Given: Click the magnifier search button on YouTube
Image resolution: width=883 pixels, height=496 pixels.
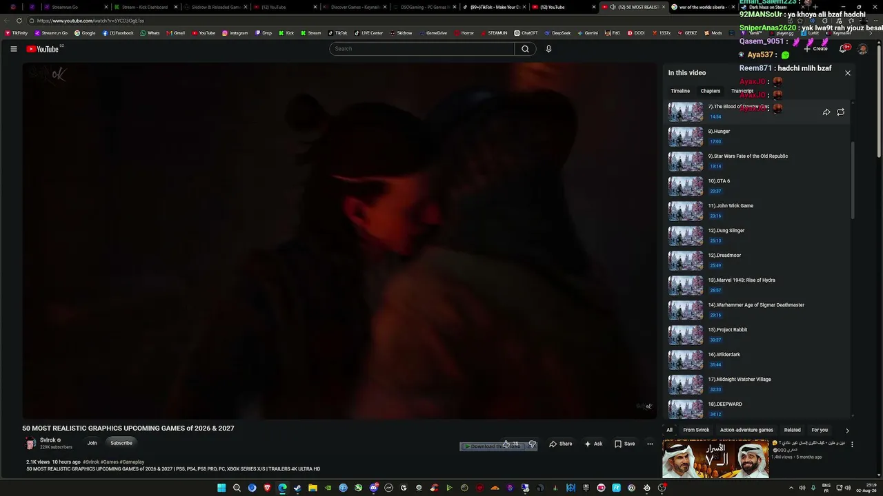Looking at the screenshot, I should [x=525, y=49].
